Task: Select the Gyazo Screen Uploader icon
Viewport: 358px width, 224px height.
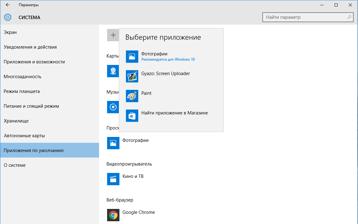Action: (132, 76)
